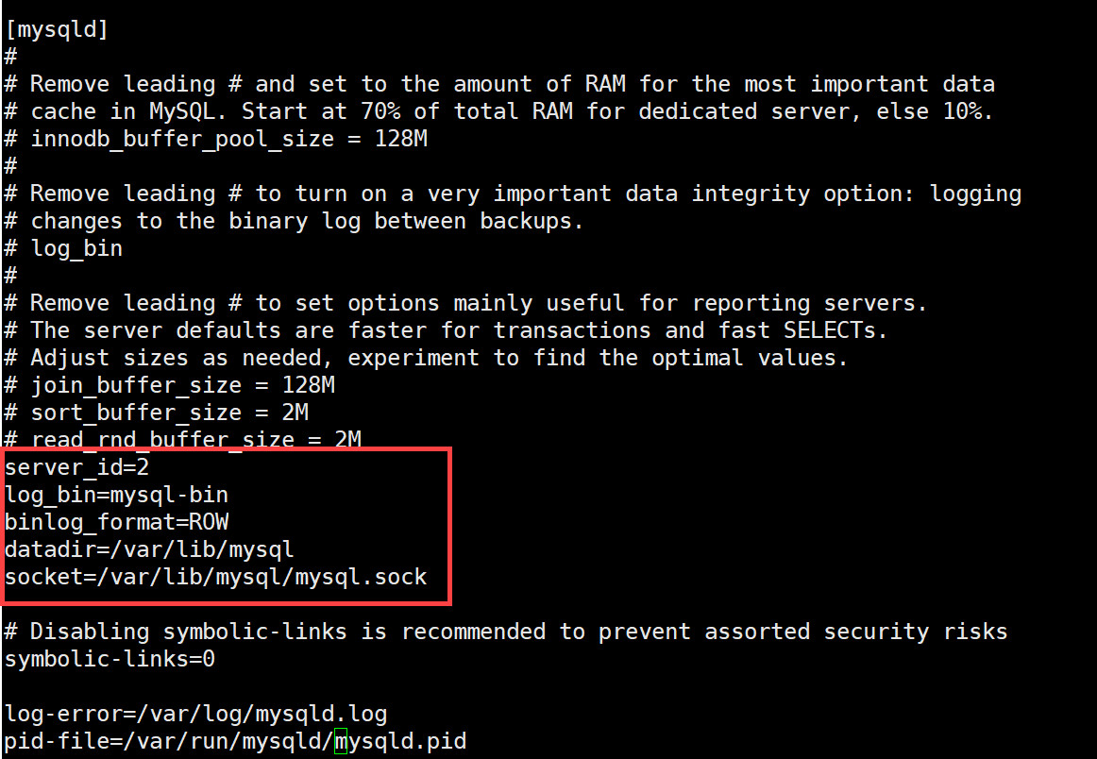
Task: Click the pid-file=/var/run/mysqld/mysqld.pid line
Action: click(x=235, y=741)
